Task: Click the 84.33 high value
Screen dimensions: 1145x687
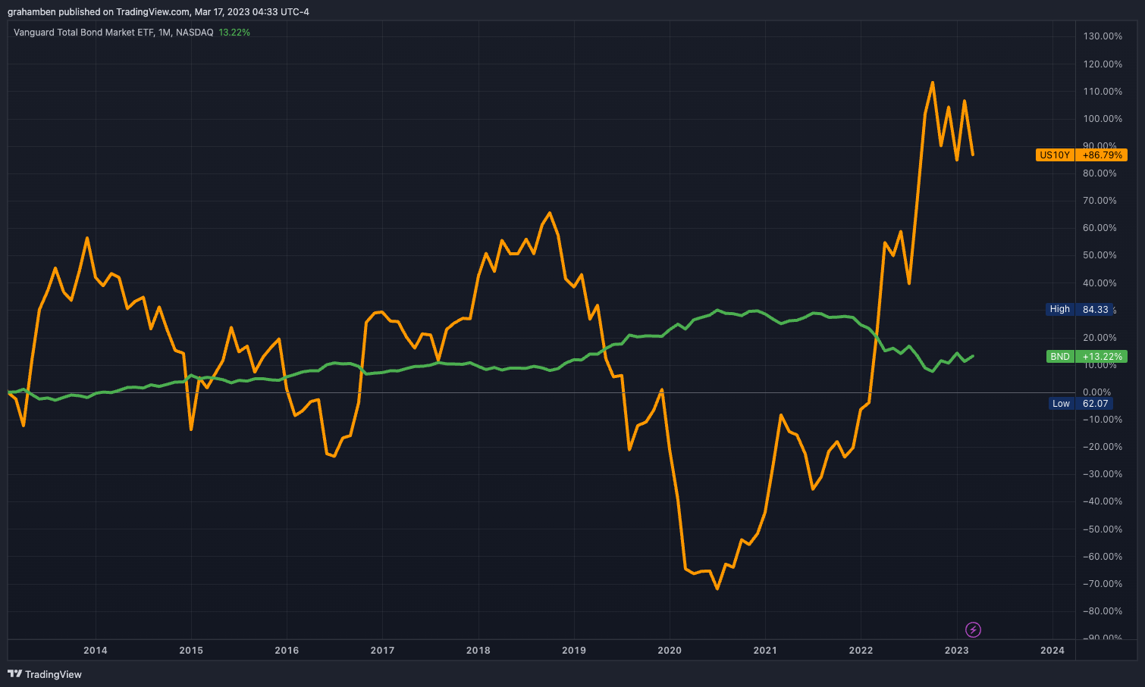Action: [1095, 309]
